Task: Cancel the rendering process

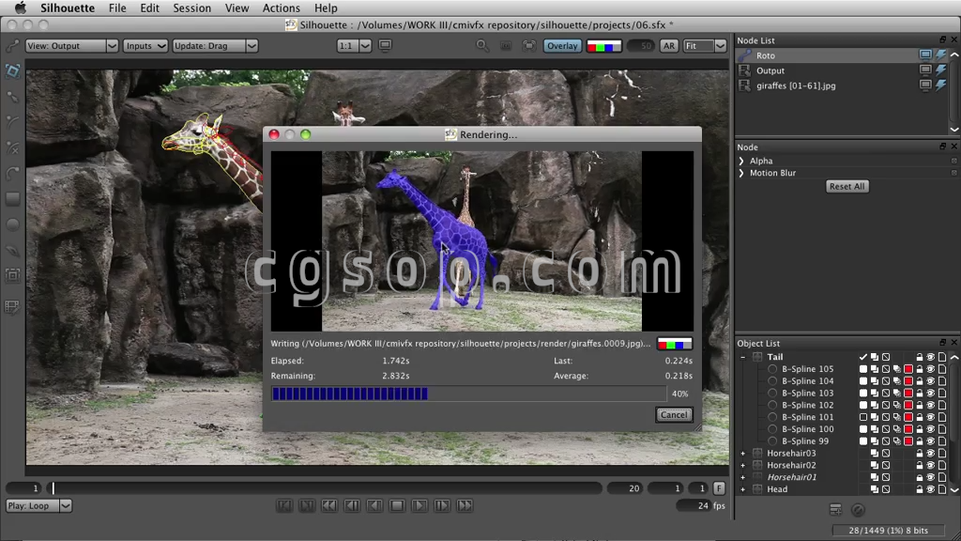Action: (674, 414)
